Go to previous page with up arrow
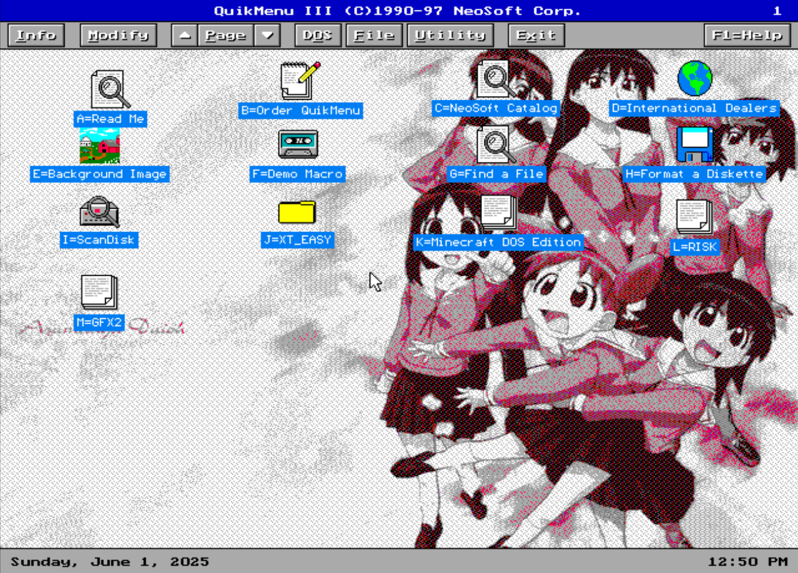Image resolution: width=798 pixels, height=573 pixels. pos(184,35)
